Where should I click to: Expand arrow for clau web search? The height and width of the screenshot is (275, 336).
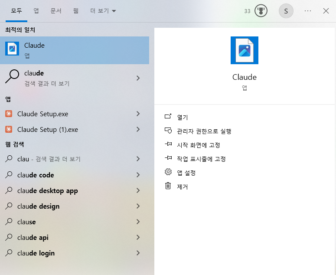pyautogui.click(x=138, y=159)
